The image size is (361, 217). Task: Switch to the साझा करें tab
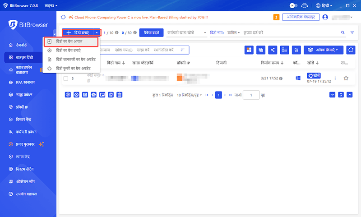[x=141, y=50]
